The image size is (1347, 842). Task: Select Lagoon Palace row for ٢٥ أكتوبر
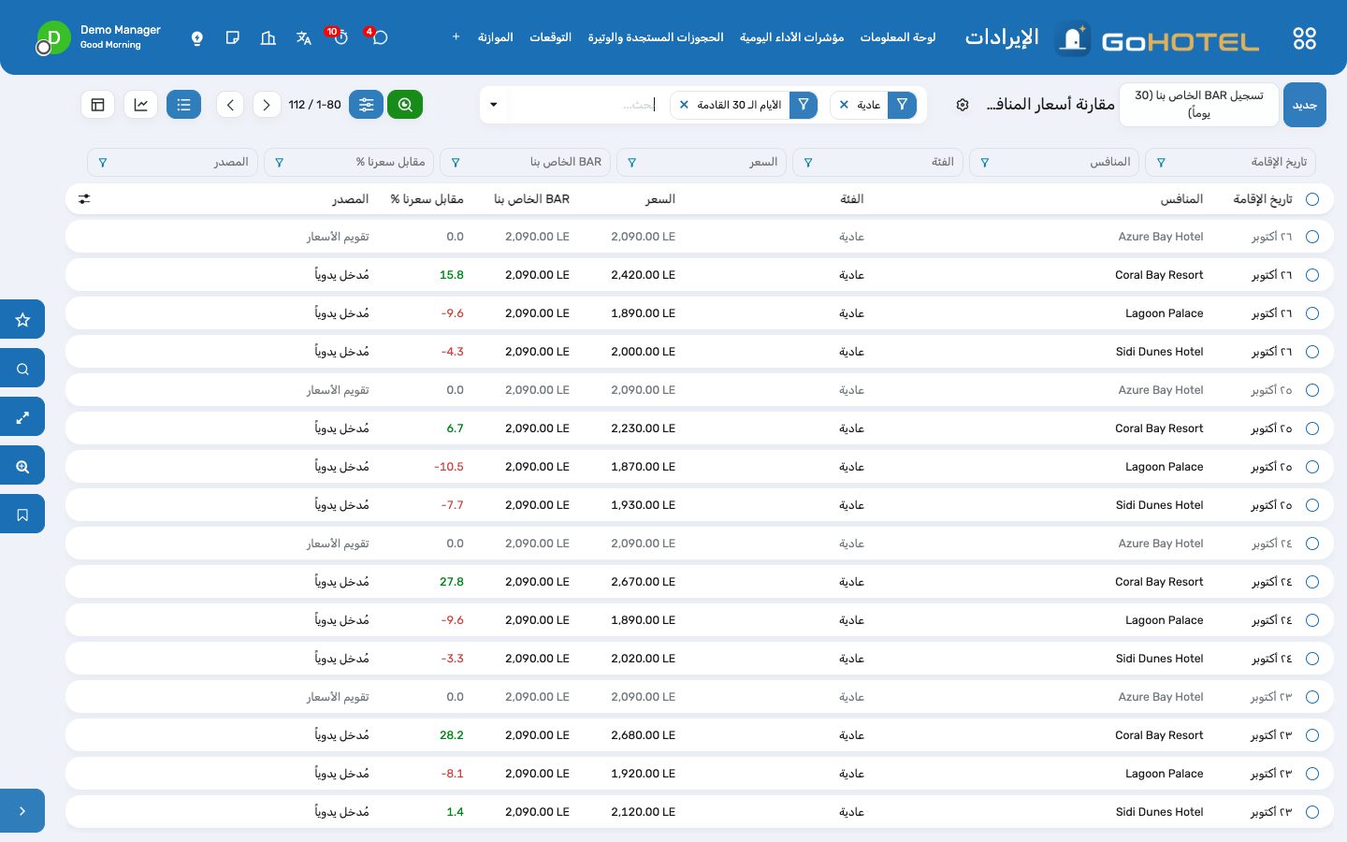[1312, 467]
